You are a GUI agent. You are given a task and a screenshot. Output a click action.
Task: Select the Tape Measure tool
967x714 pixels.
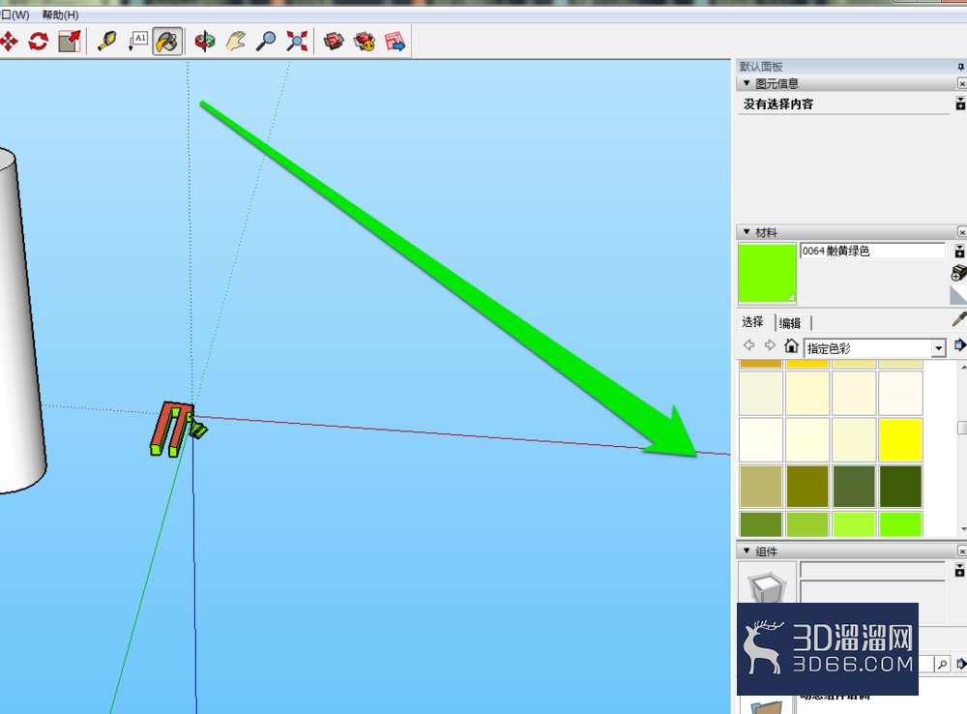[x=107, y=42]
